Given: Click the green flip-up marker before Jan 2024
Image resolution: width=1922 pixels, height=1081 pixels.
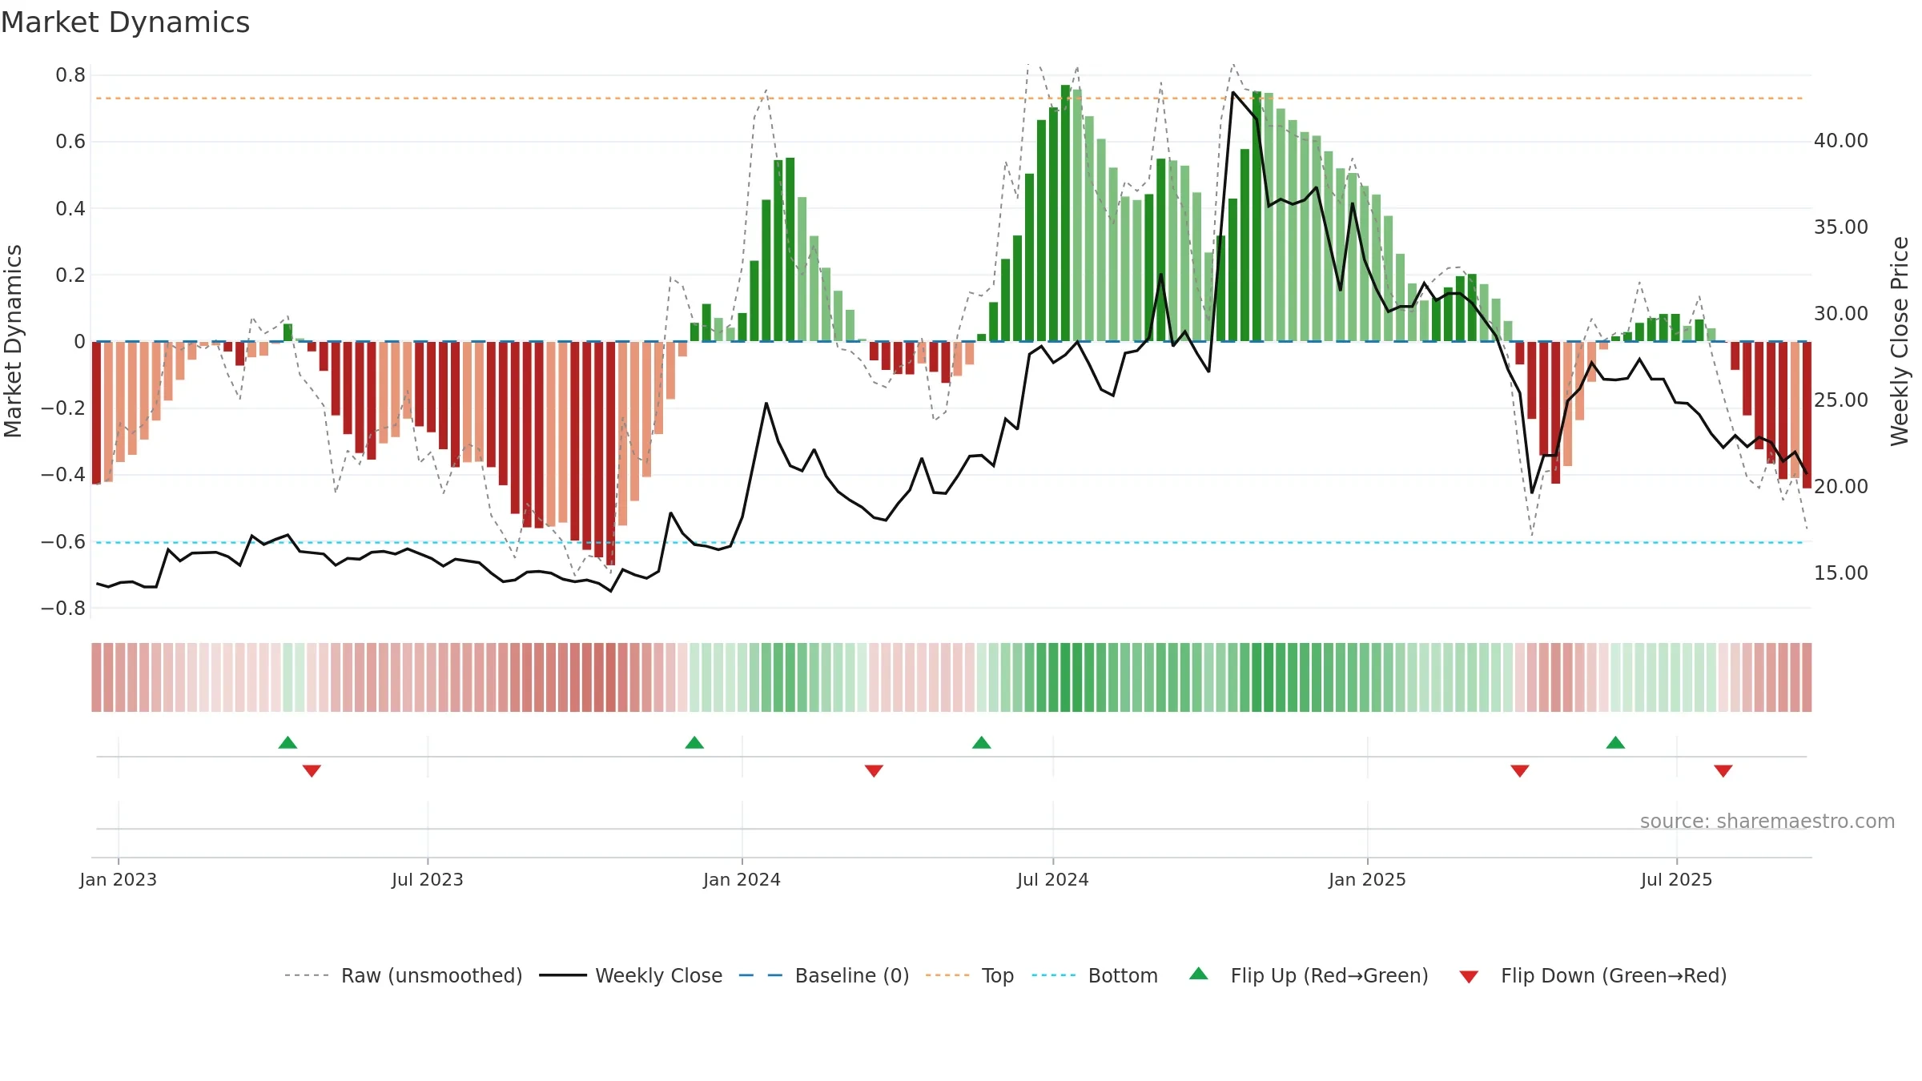Looking at the screenshot, I should pyautogui.click(x=694, y=742).
